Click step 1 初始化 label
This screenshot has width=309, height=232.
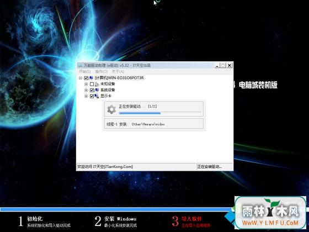coord(35,219)
